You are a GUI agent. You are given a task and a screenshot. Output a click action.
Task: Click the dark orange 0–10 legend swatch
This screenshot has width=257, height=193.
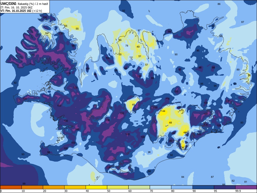click(11, 187)
